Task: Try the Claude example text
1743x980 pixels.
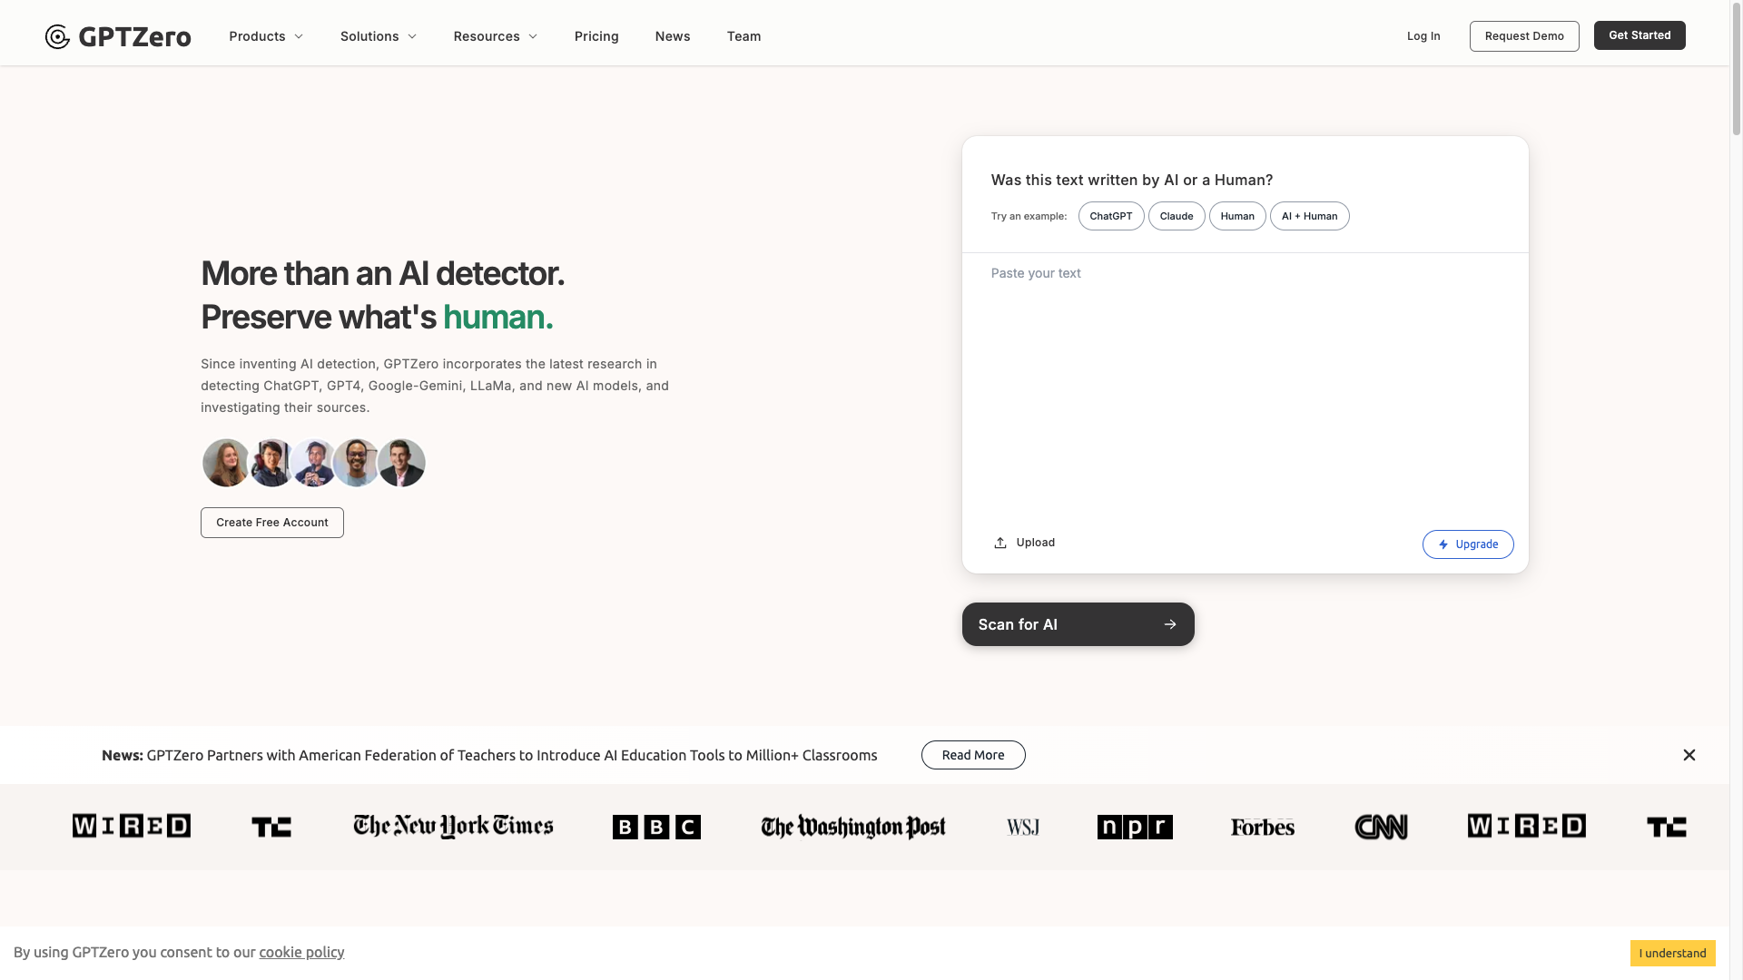Action: coord(1177,216)
